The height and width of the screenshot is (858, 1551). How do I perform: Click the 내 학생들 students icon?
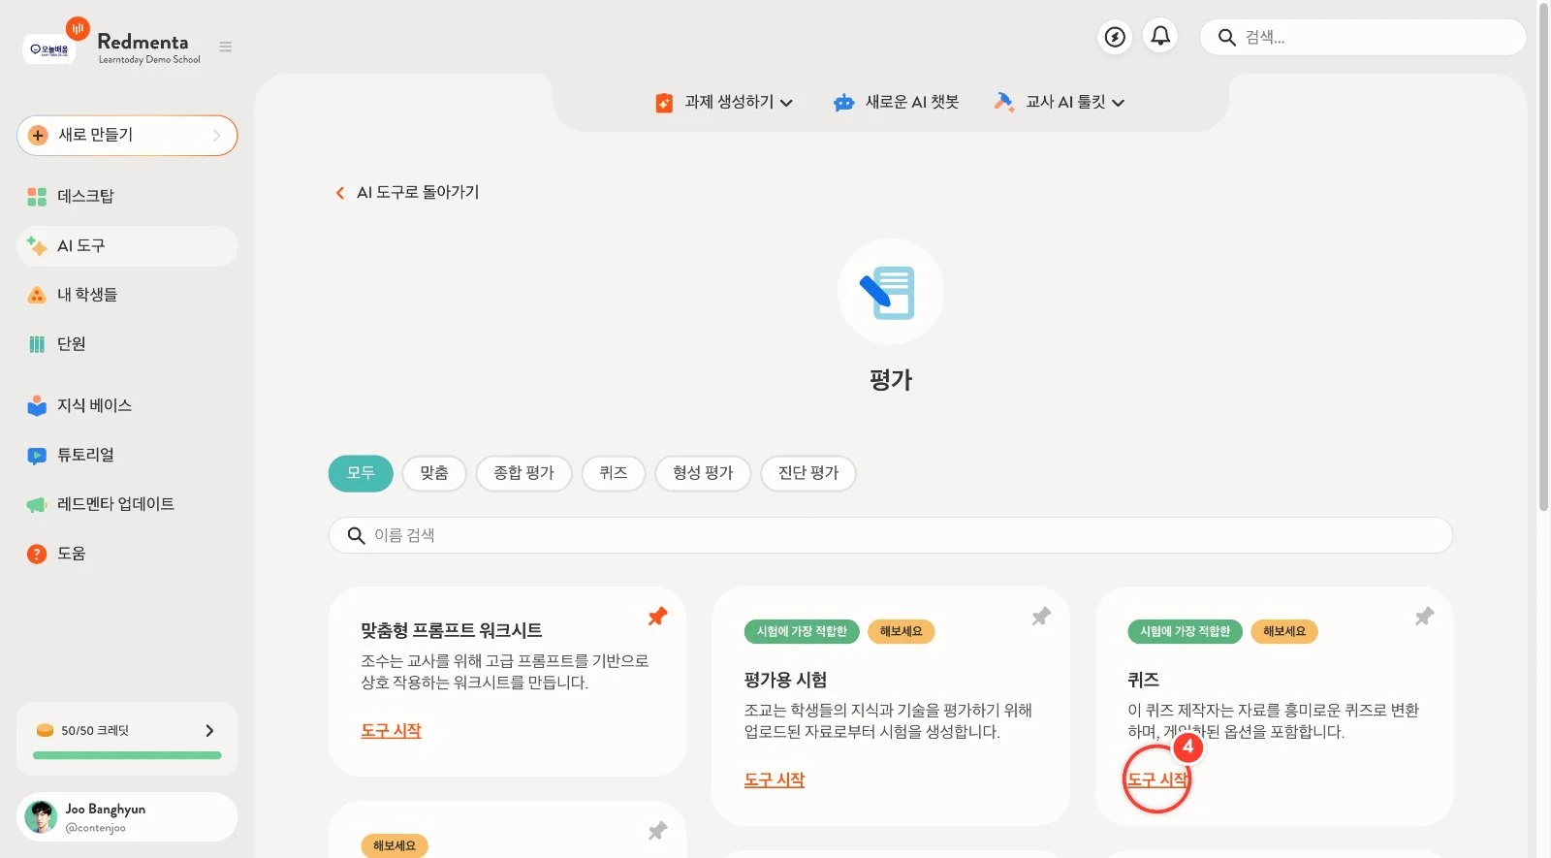[37, 295]
